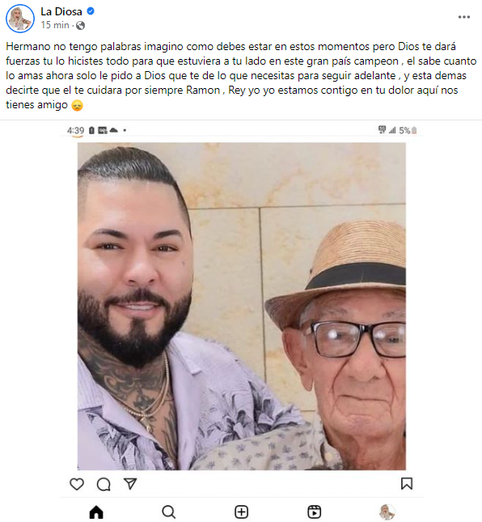This screenshot has height=522, width=482.
Task: Open the La Diosa page name link
Action: tap(61, 11)
